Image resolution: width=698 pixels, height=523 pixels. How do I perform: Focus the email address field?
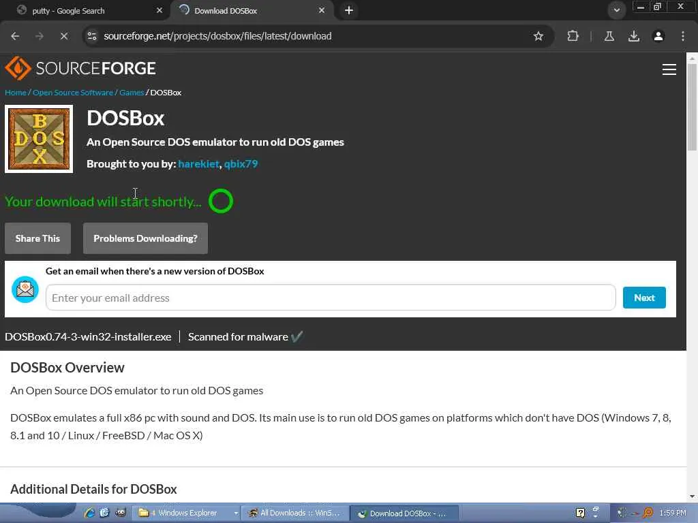(x=331, y=298)
